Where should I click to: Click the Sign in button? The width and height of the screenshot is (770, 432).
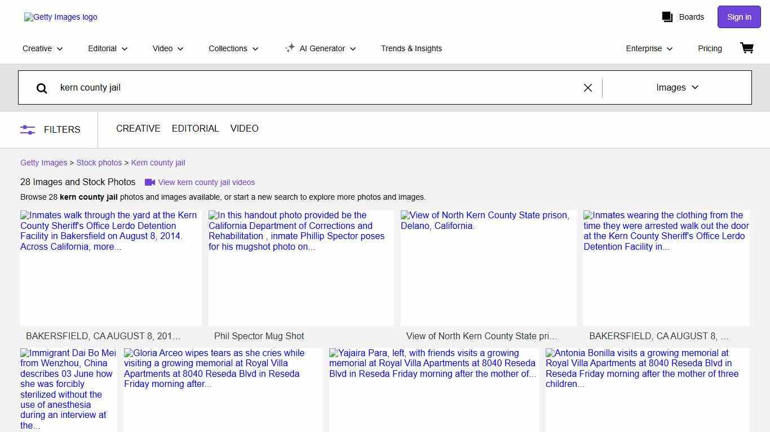738,17
